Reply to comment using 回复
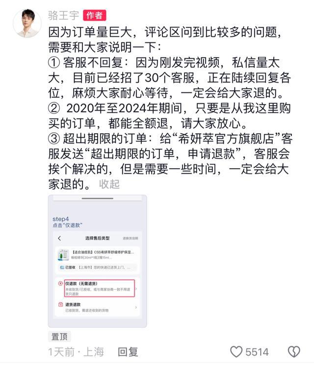 pos(128,352)
